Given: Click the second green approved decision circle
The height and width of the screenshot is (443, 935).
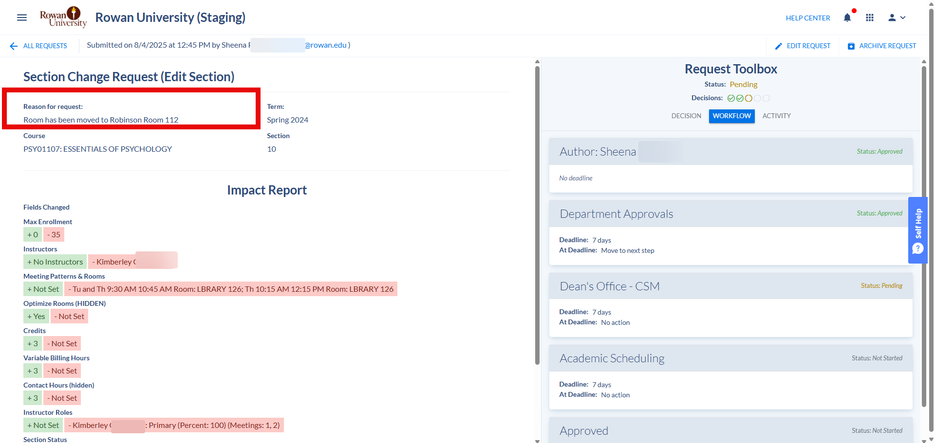Looking at the screenshot, I should pos(740,98).
